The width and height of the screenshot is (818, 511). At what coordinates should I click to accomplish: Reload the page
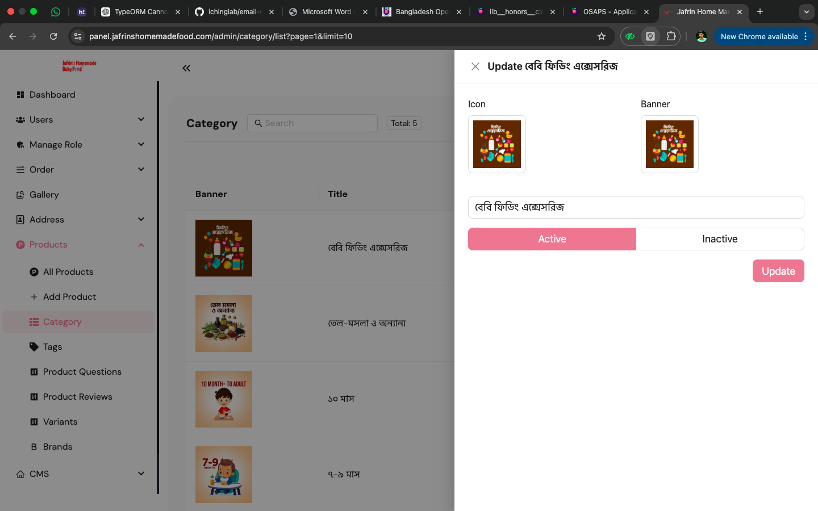(x=53, y=36)
